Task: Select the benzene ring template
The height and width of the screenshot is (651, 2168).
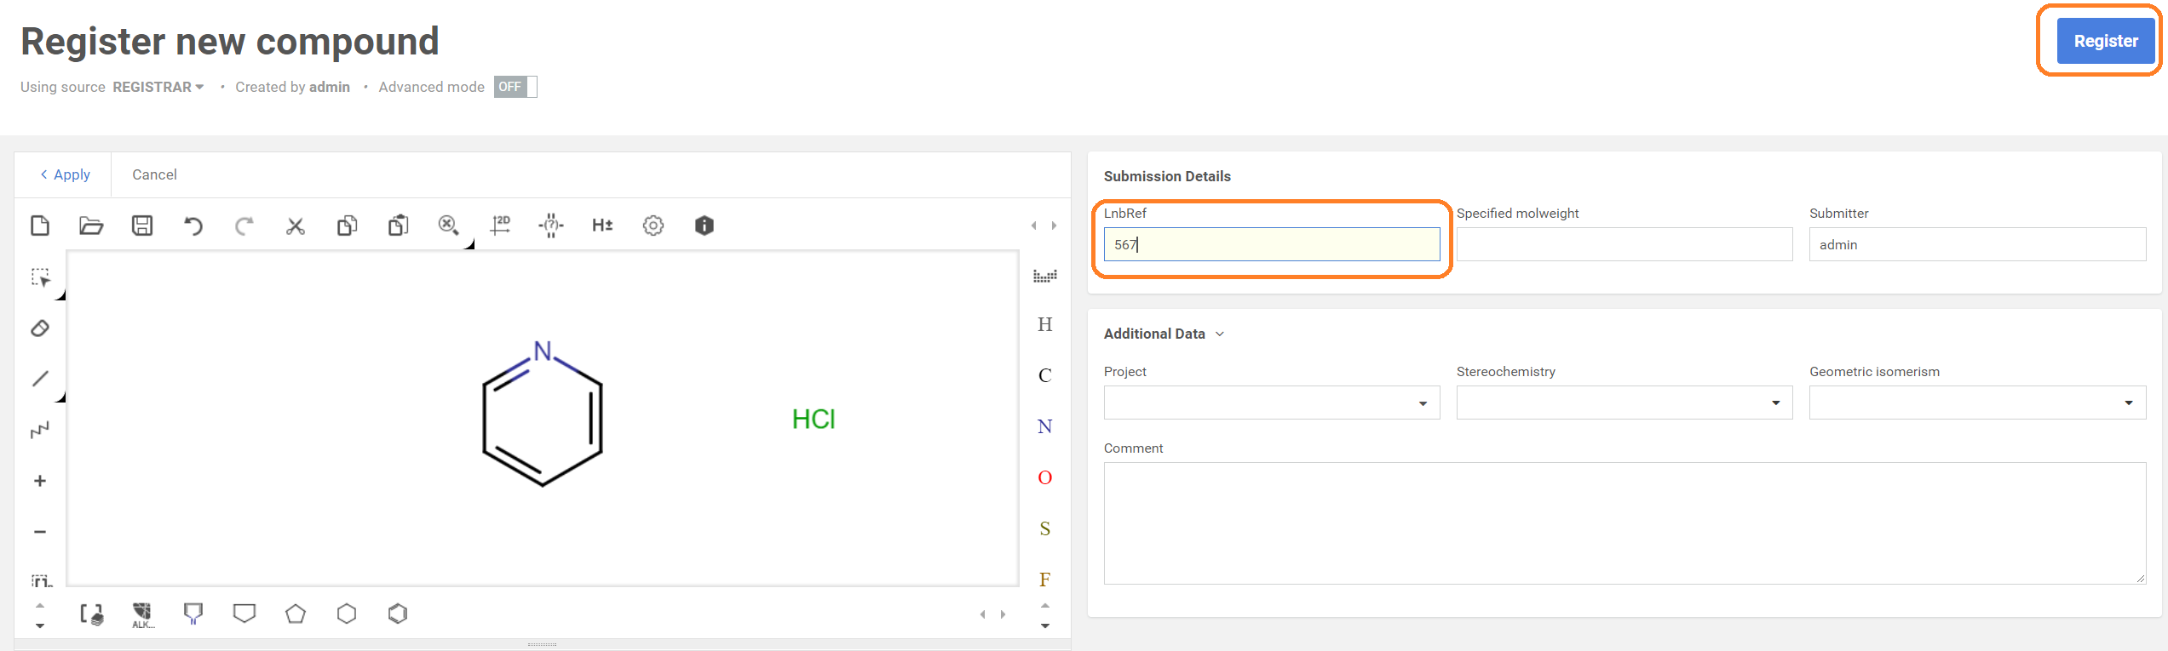Action: point(398,614)
